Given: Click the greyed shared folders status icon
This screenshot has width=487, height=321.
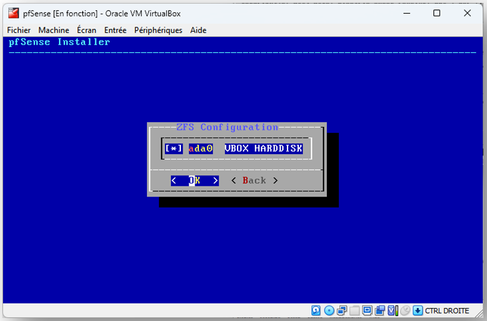Looking at the screenshot, I should coord(354,310).
